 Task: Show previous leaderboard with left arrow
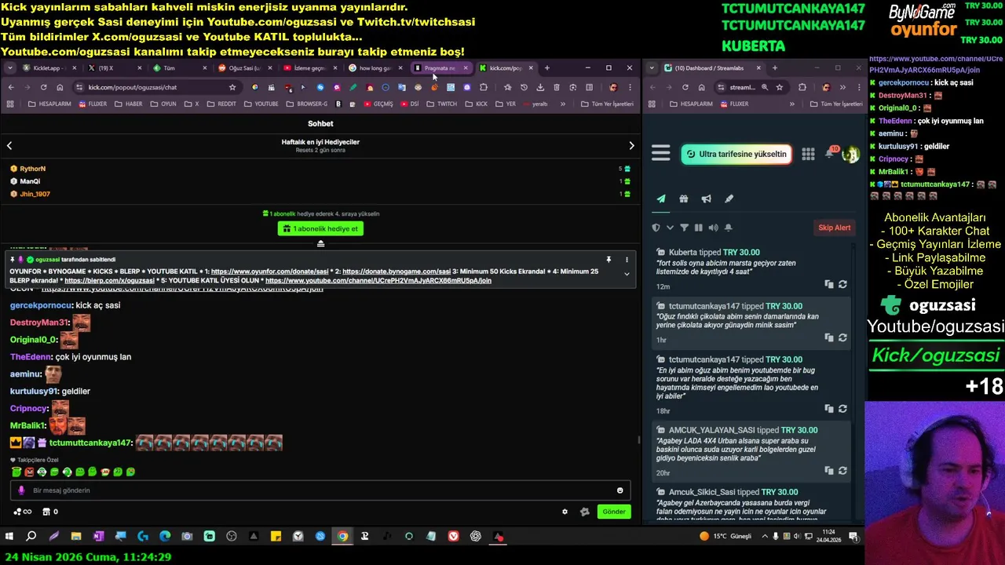pos(9,145)
